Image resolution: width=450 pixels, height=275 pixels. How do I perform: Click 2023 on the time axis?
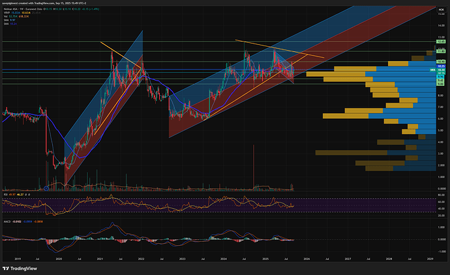click(x=182, y=259)
